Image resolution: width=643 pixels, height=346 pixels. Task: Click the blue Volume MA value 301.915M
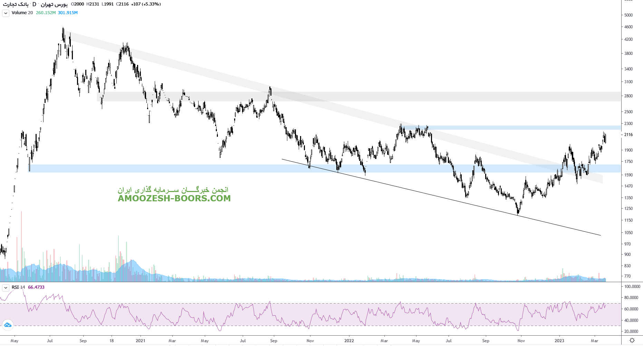pyautogui.click(x=68, y=13)
